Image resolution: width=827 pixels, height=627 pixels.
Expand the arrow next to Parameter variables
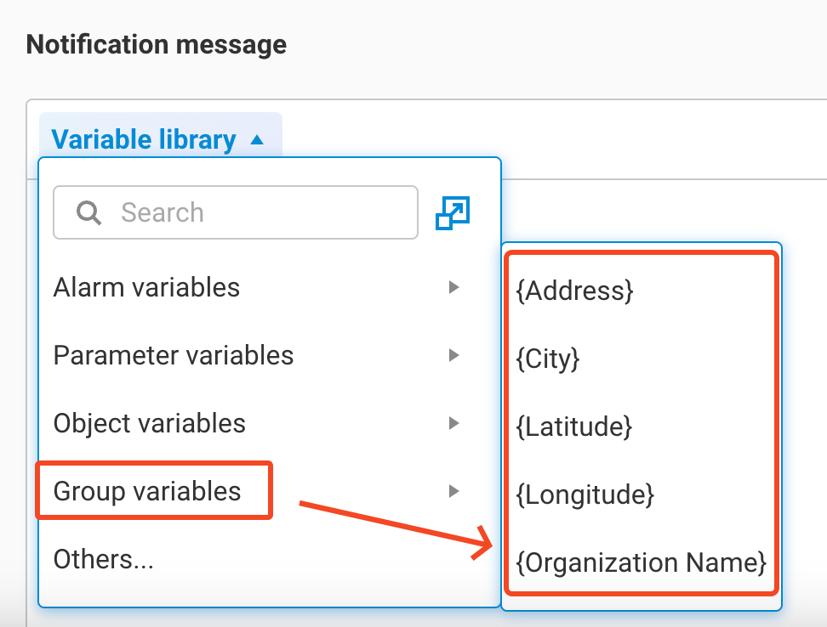click(x=454, y=355)
